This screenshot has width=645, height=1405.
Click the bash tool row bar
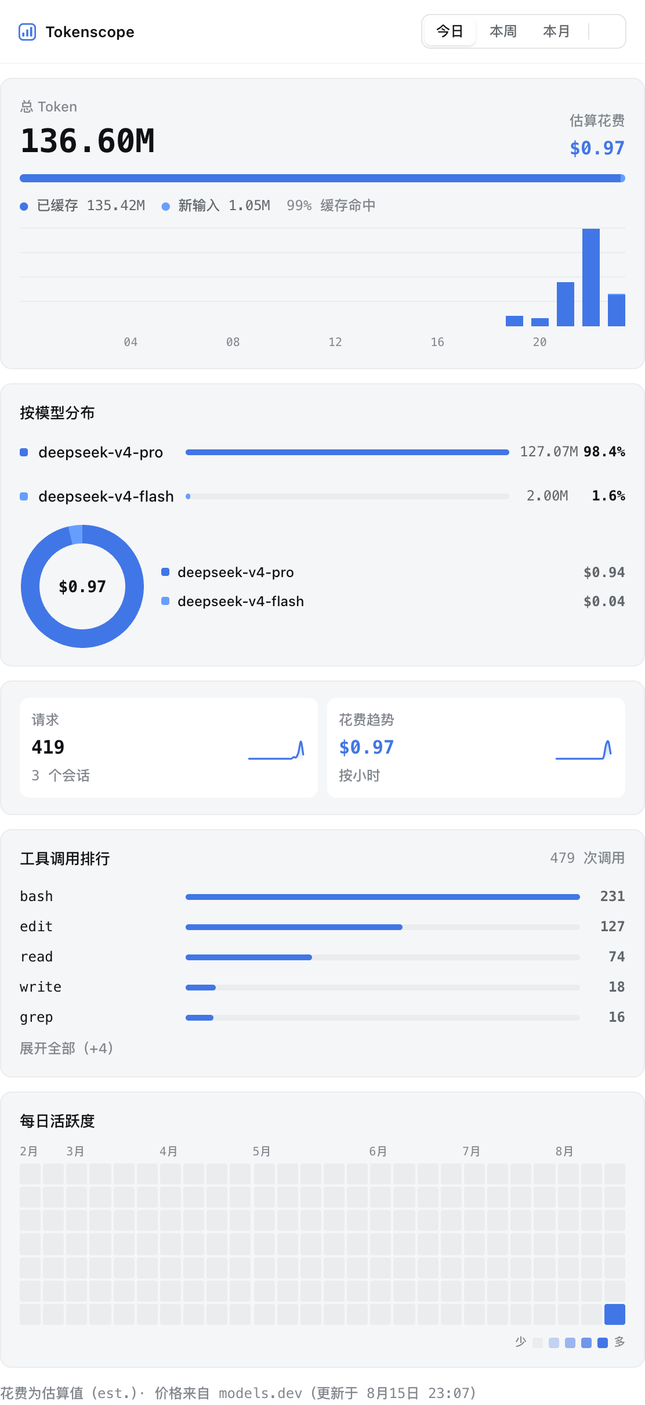pos(383,897)
